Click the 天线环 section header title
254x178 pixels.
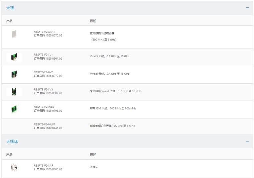point(12,142)
